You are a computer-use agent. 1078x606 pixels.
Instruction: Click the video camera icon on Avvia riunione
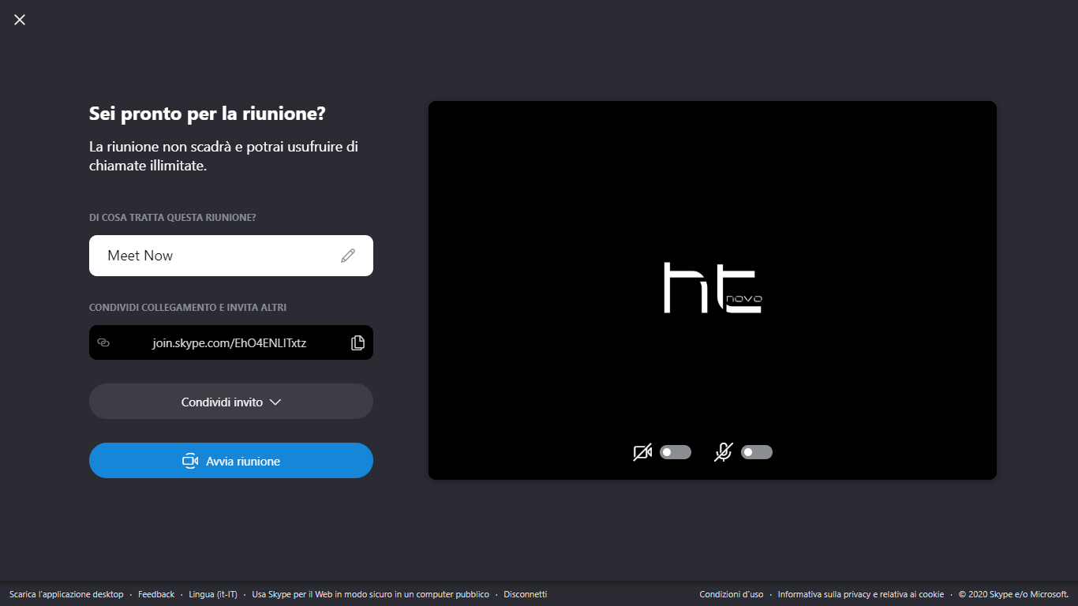(190, 460)
